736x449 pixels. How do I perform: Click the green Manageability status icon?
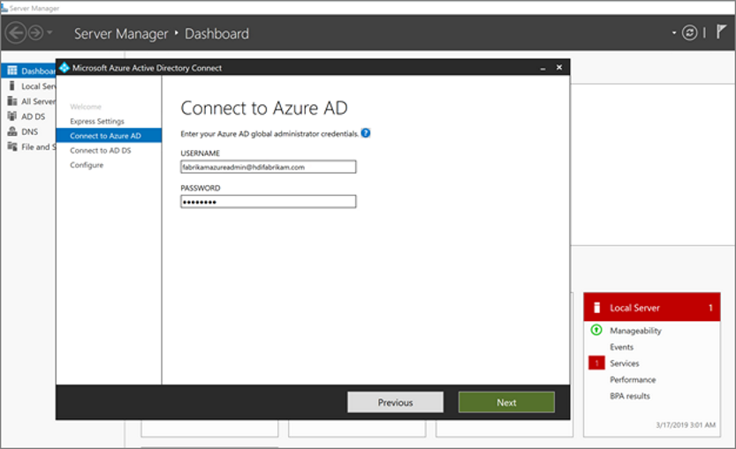[x=596, y=330]
